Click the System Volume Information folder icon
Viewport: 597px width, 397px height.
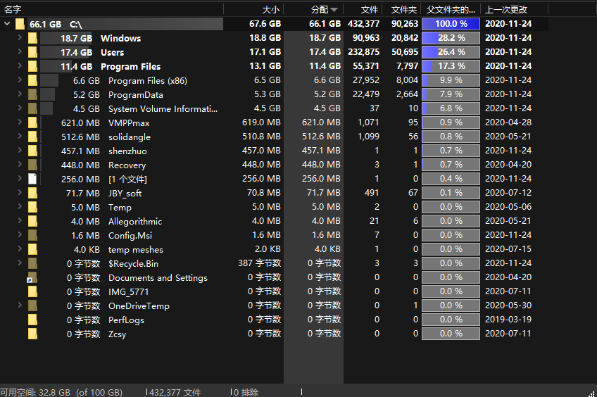tap(32, 108)
